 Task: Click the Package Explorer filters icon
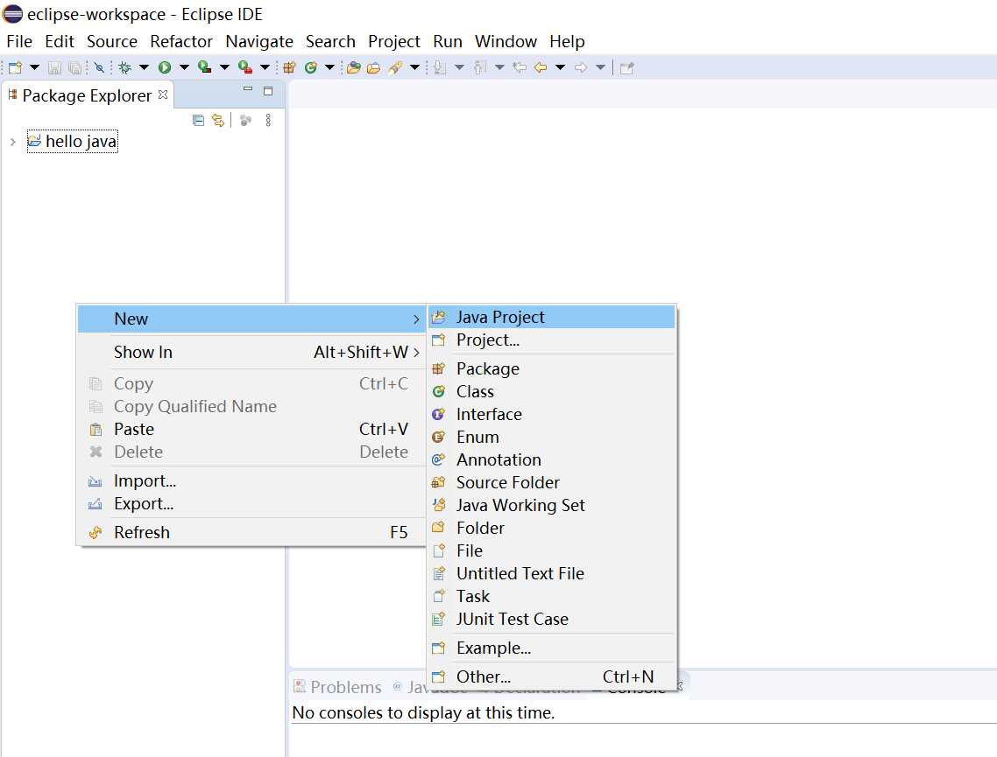coord(246,120)
